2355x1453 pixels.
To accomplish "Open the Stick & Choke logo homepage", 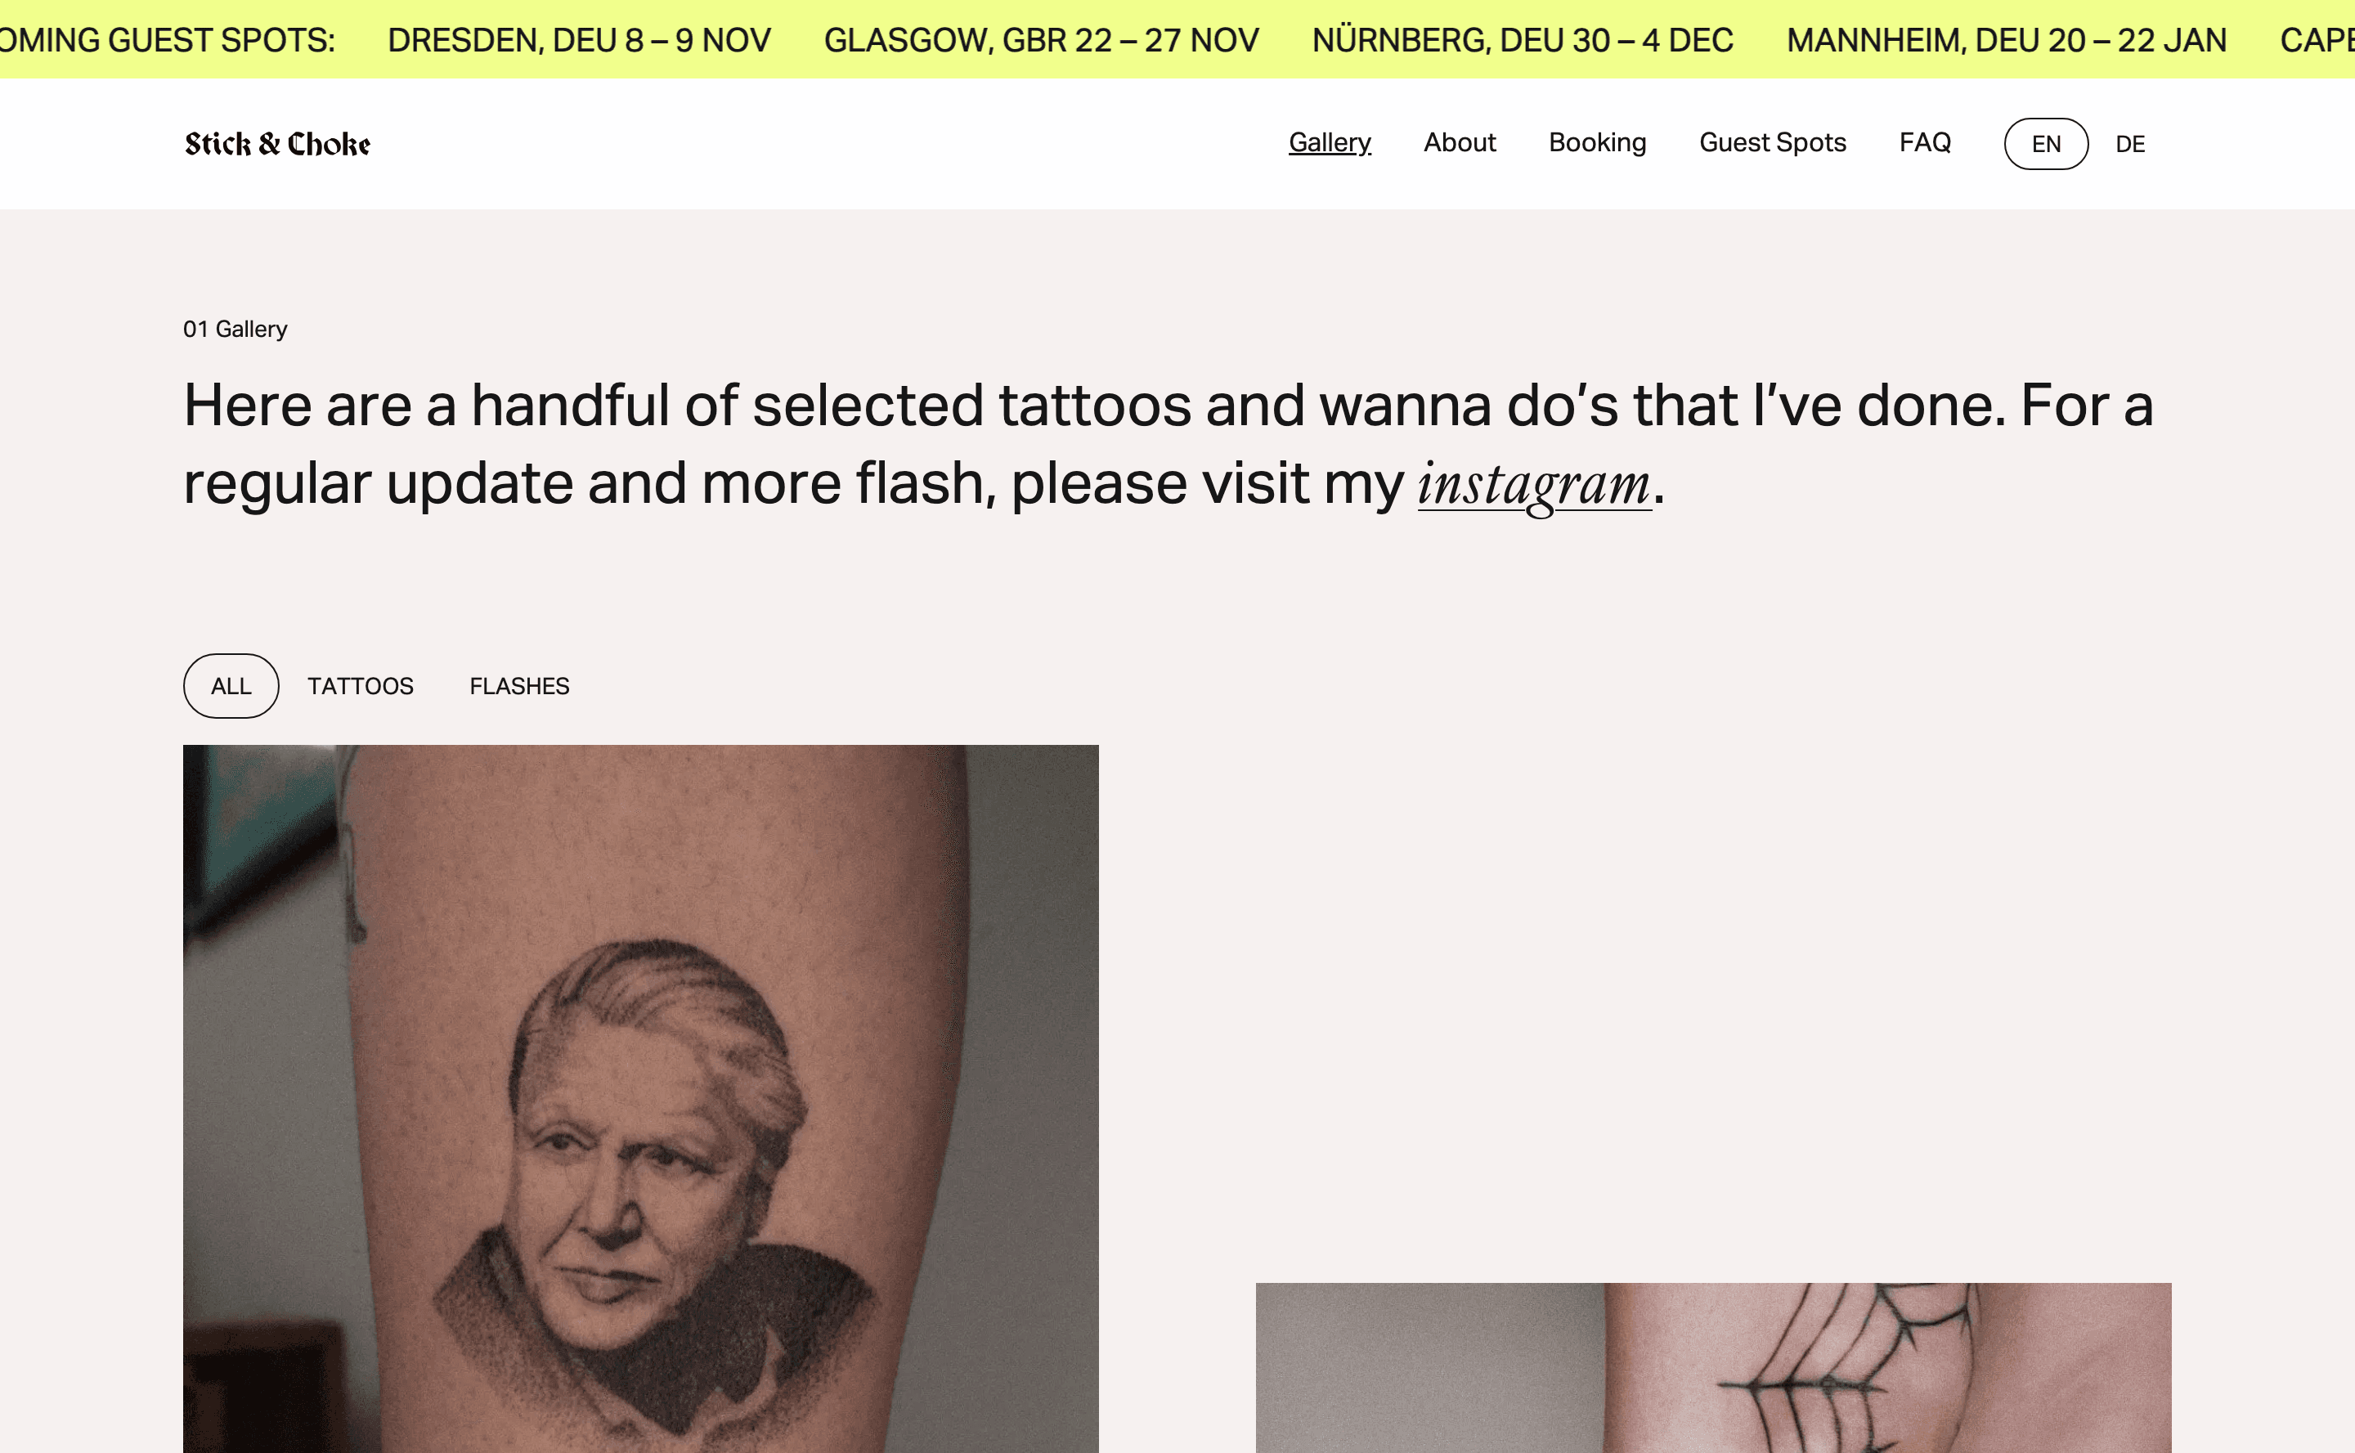I will tap(278, 143).
